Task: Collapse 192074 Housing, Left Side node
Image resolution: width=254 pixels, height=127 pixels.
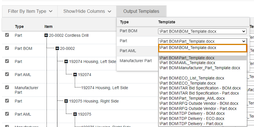Action: [x=66, y=62]
